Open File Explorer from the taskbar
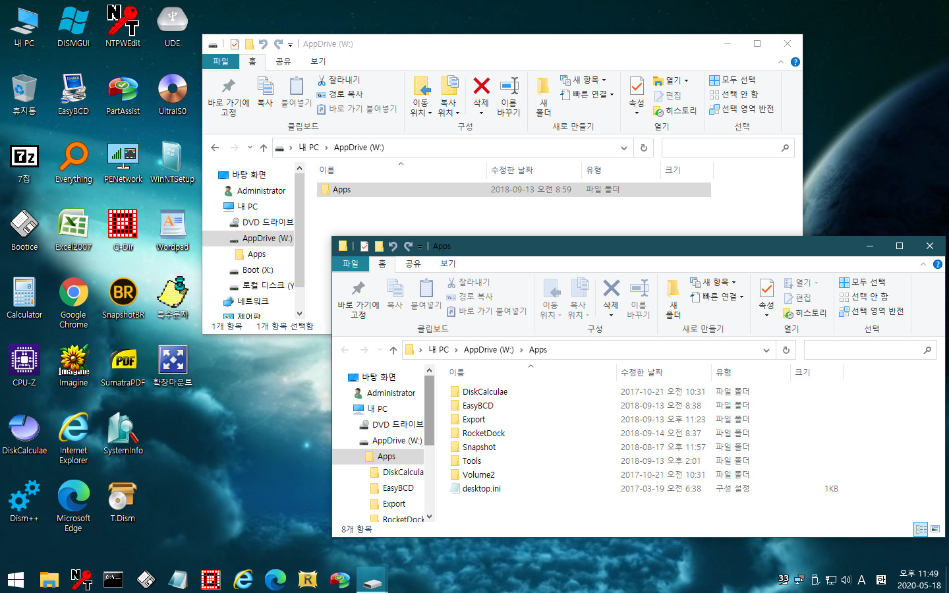The image size is (949, 593). coord(49,579)
